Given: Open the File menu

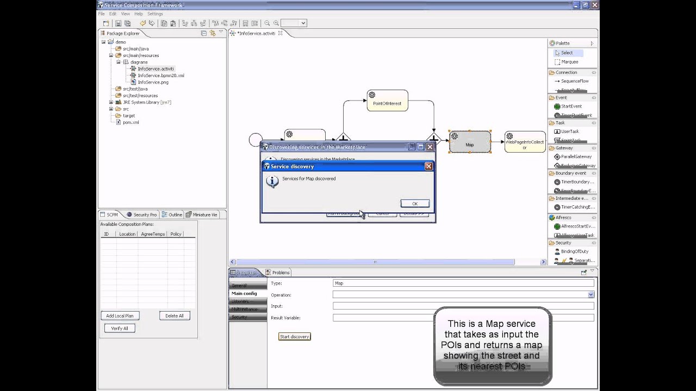Looking at the screenshot, I should (102, 14).
